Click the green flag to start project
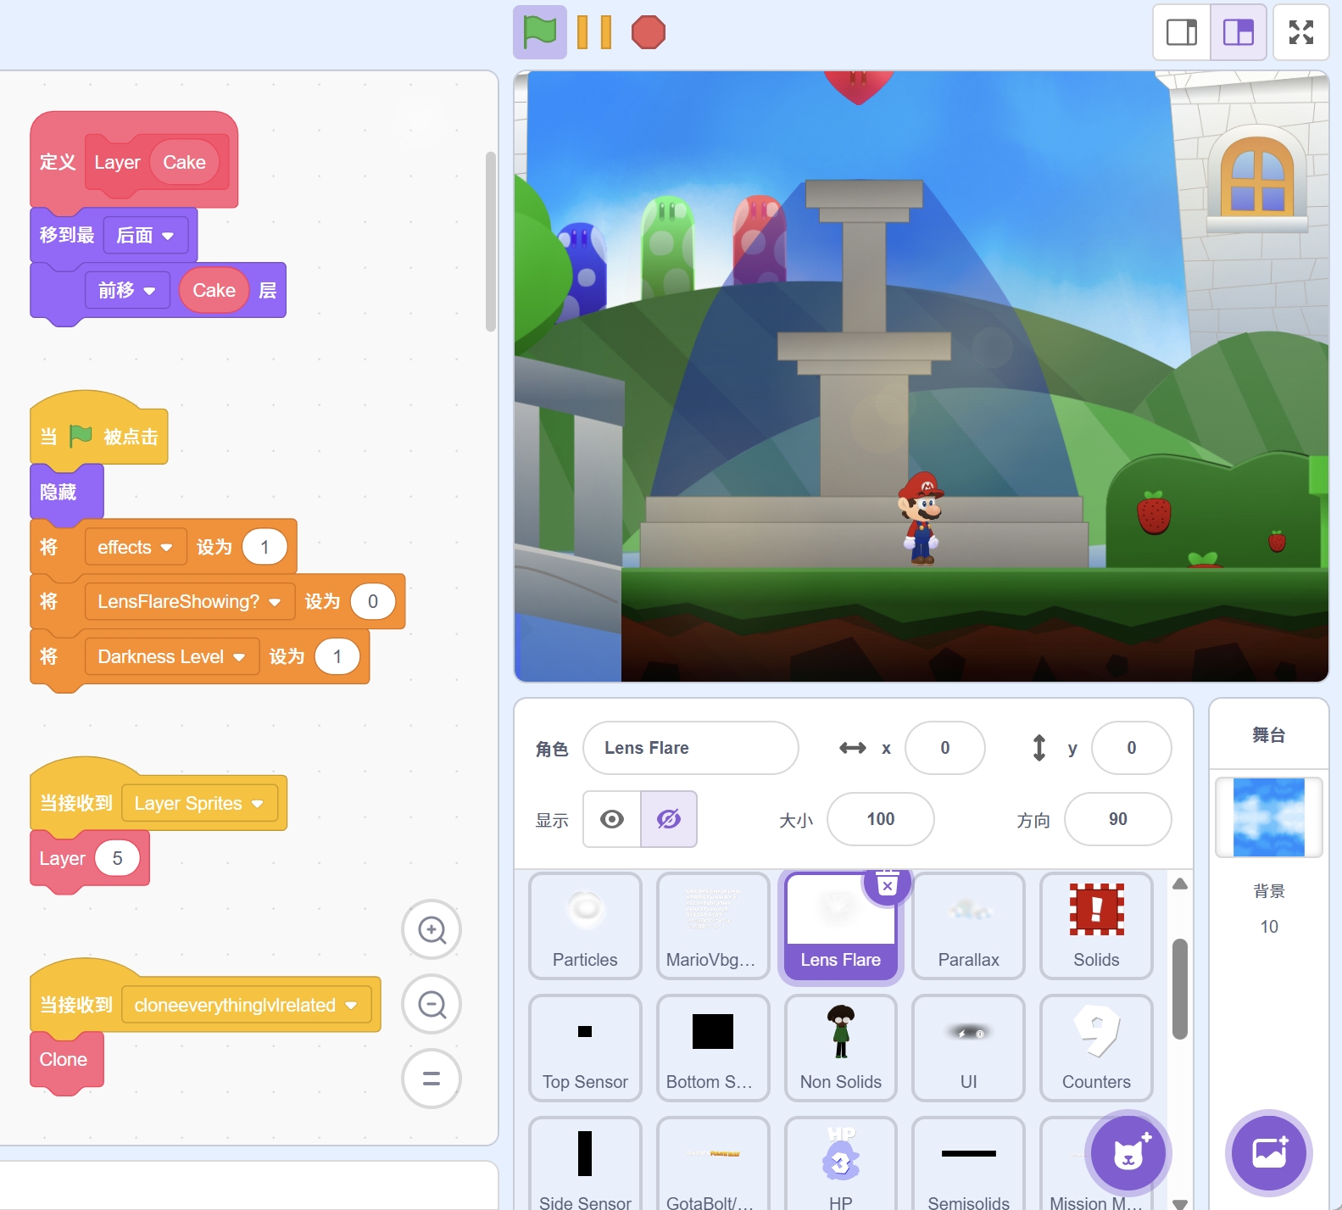 click(x=539, y=32)
